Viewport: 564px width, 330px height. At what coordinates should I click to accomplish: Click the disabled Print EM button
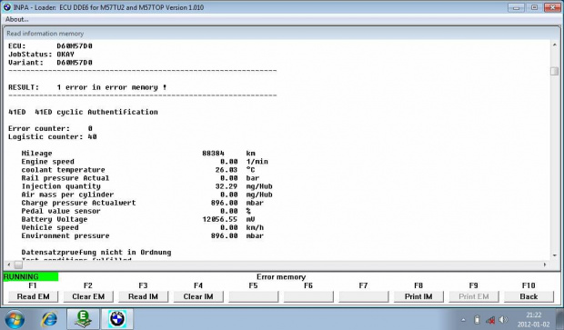[x=474, y=296]
